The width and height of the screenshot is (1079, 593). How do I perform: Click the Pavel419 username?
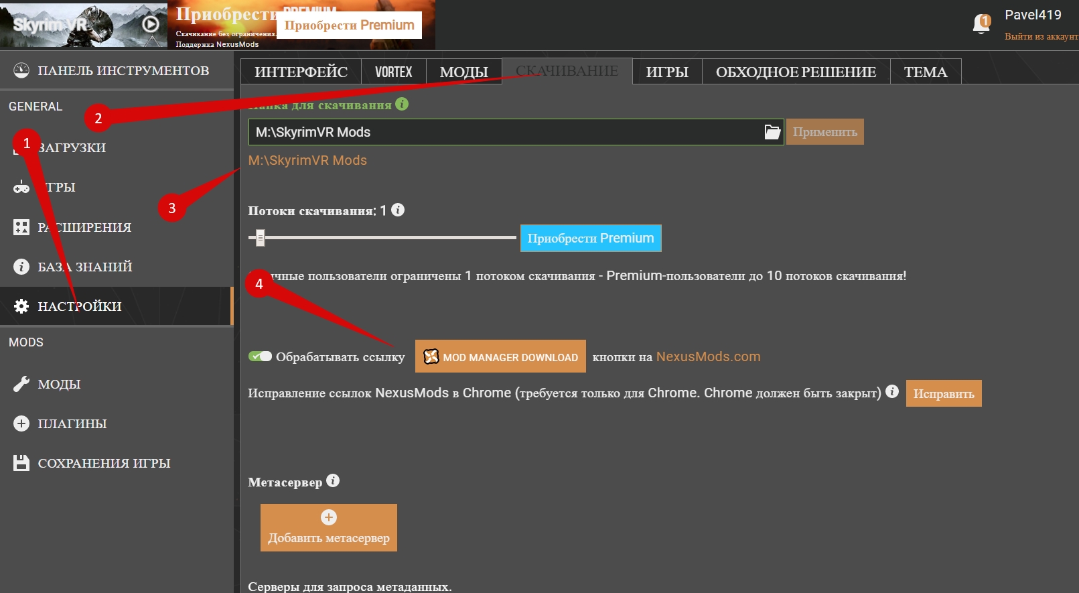tap(1033, 15)
